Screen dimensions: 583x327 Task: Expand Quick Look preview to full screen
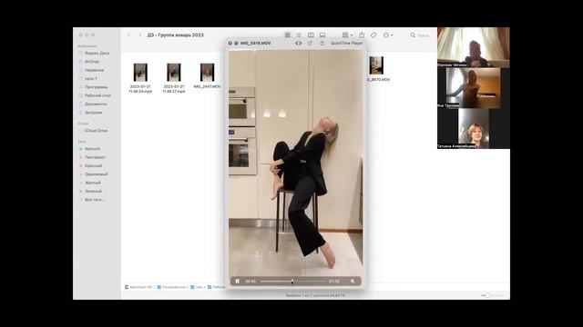click(236, 44)
